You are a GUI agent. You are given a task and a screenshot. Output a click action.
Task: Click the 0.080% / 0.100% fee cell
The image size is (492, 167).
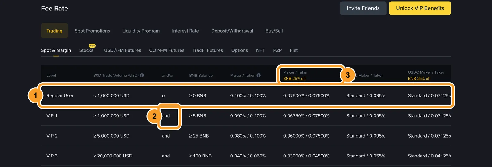(248, 136)
